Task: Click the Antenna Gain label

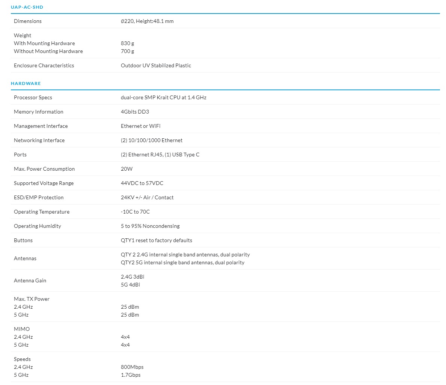Action: click(30, 281)
